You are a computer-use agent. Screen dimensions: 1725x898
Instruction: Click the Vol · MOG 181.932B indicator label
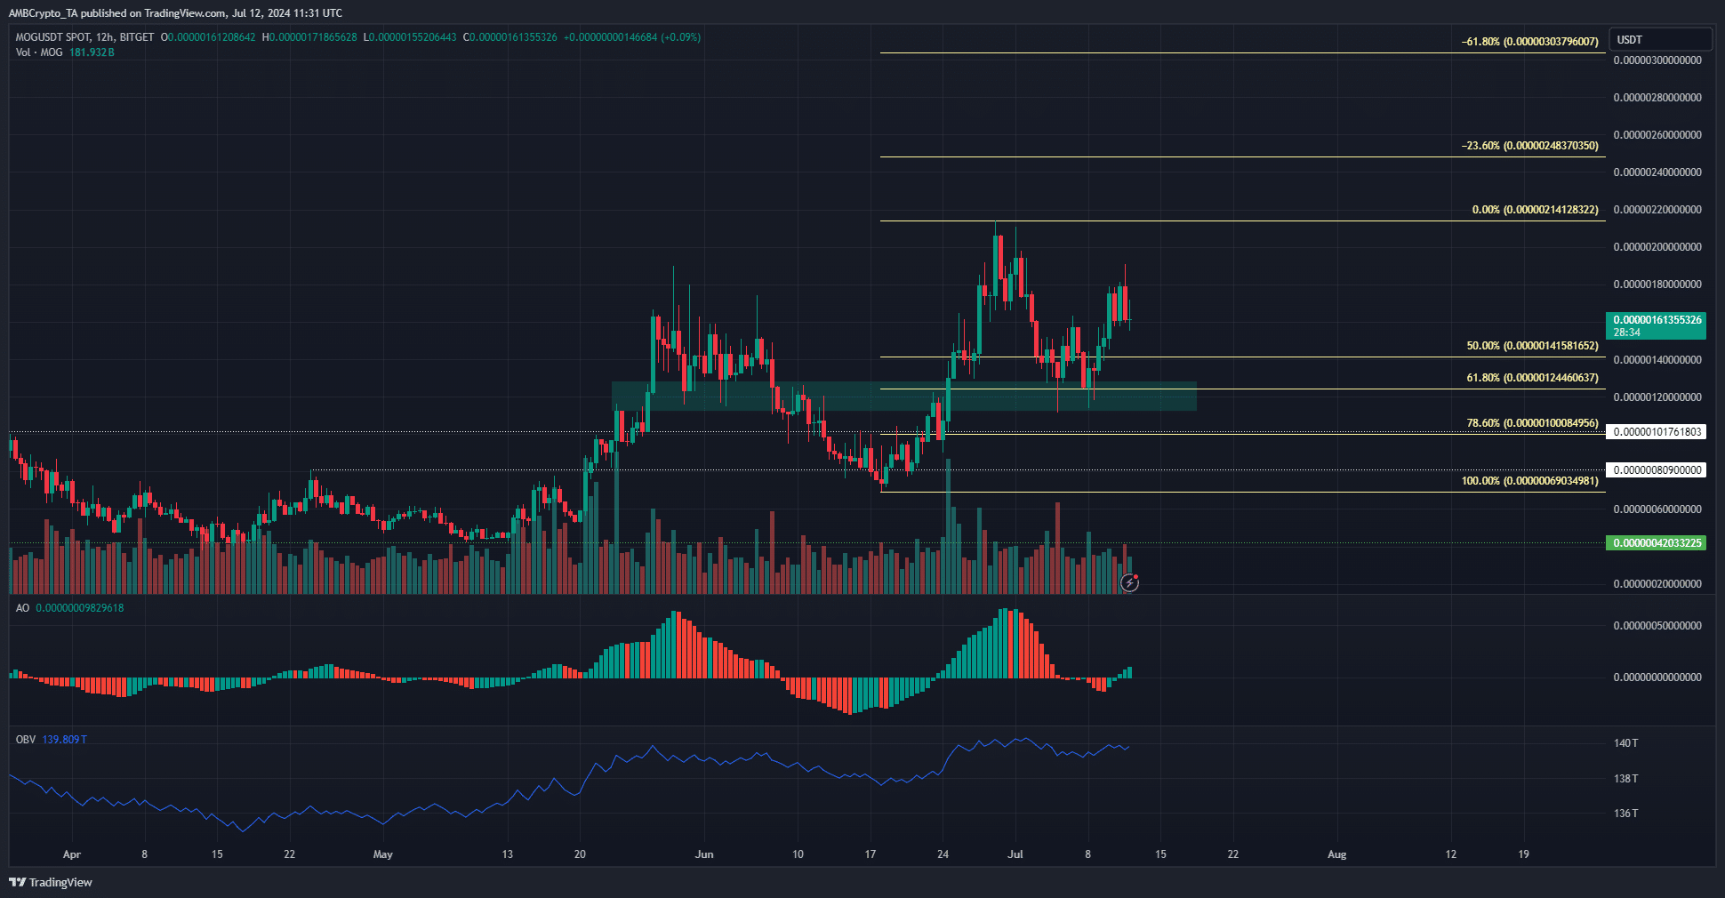coord(65,52)
